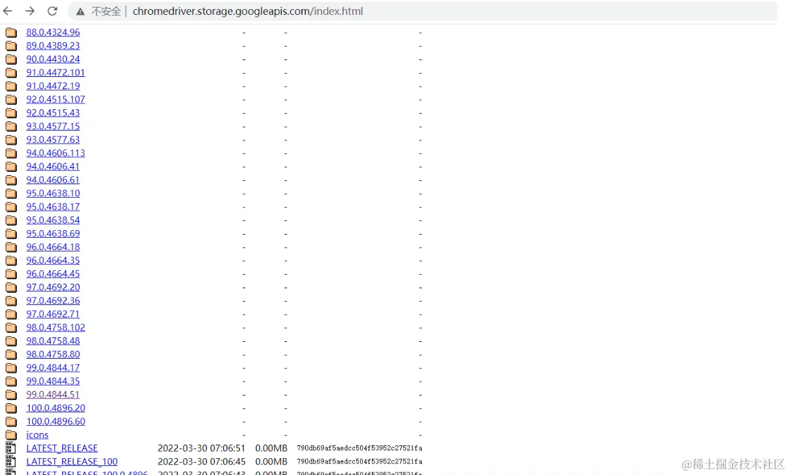Image resolution: width=789 pixels, height=475 pixels.
Task: Open the 98.0.4758.102 folder link
Action: (56, 328)
